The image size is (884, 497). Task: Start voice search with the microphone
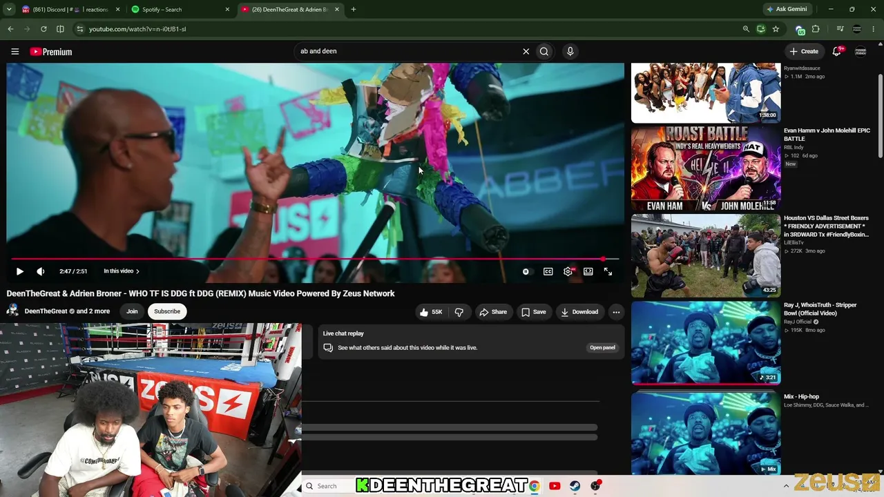click(570, 51)
